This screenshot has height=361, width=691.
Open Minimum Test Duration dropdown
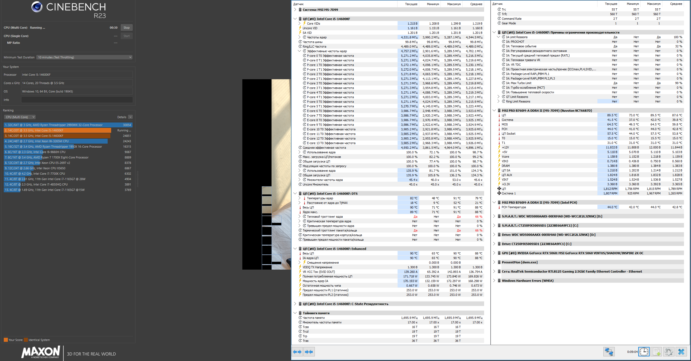[84, 57]
